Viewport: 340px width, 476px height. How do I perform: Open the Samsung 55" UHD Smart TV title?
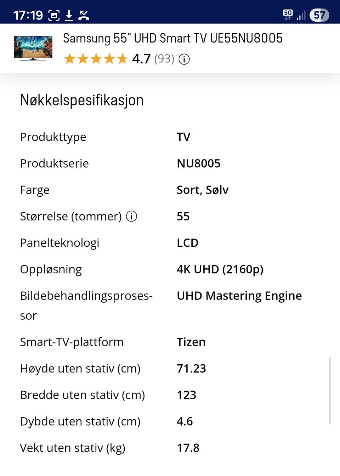tap(173, 38)
